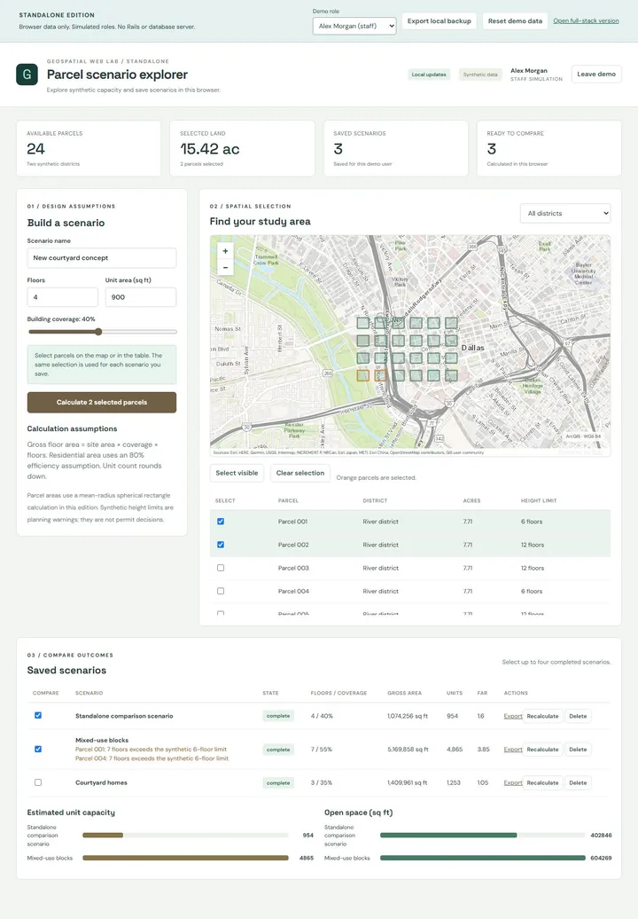The height and width of the screenshot is (919, 638).
Task: Click the Leave demo button
Action: pos(595,75)
